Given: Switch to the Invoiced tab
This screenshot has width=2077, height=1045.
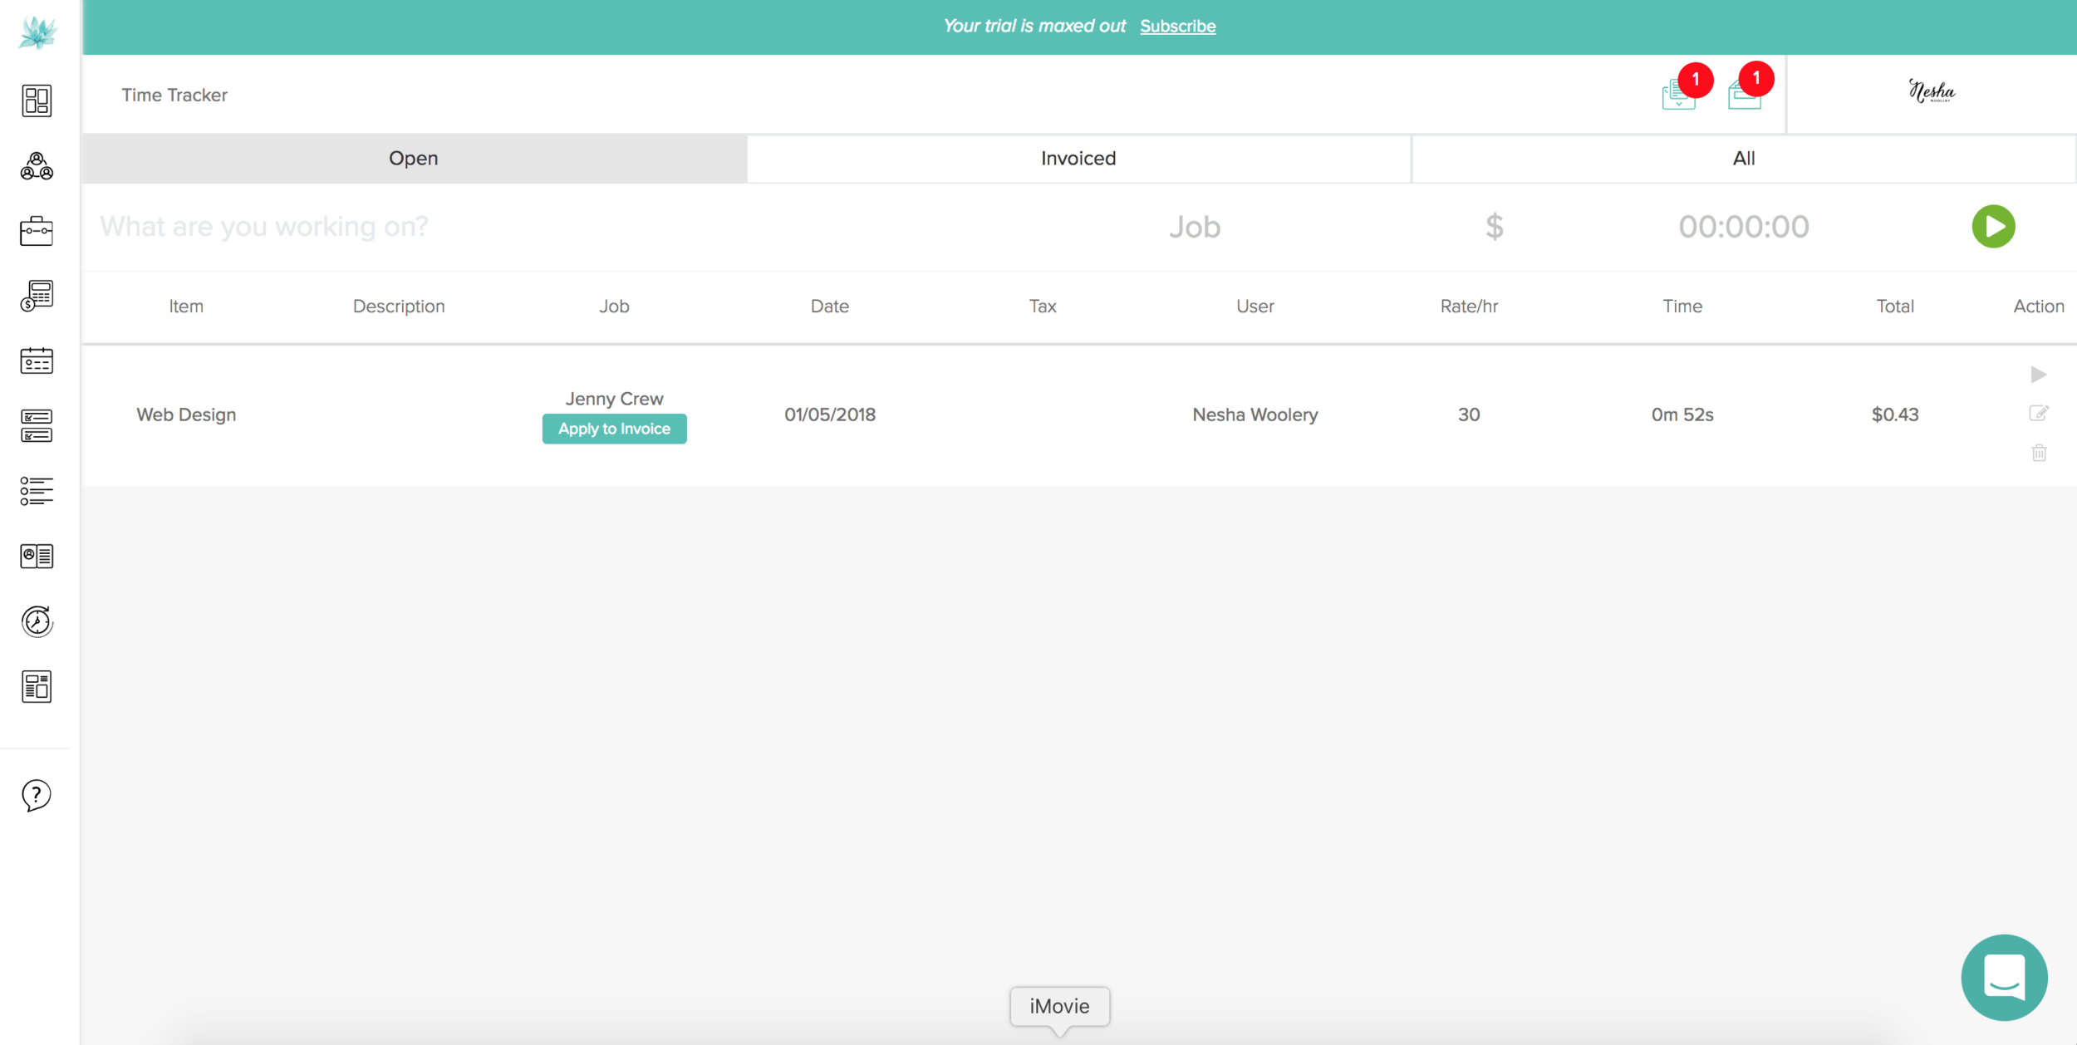Looking at the screenshot, I should (1078, 158).
